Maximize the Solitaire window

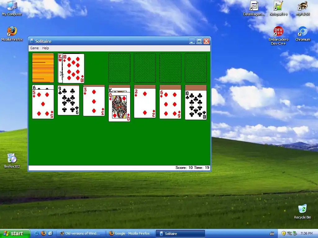199,41
